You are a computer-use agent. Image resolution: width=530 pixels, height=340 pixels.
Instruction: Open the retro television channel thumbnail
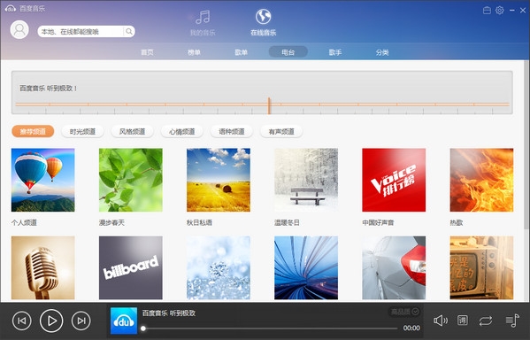coord(481,267)
